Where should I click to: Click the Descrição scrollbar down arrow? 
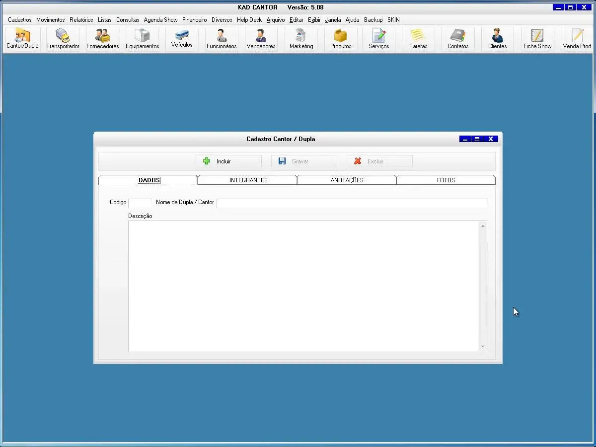(483, 347)
